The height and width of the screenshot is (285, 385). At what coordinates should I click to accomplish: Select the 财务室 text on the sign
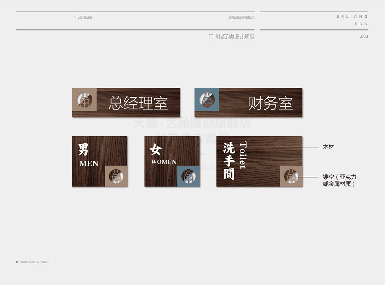(x=270, y=103)
